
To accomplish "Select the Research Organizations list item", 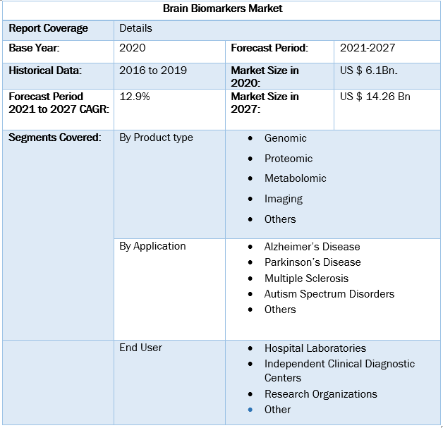I will click(320, 394).
